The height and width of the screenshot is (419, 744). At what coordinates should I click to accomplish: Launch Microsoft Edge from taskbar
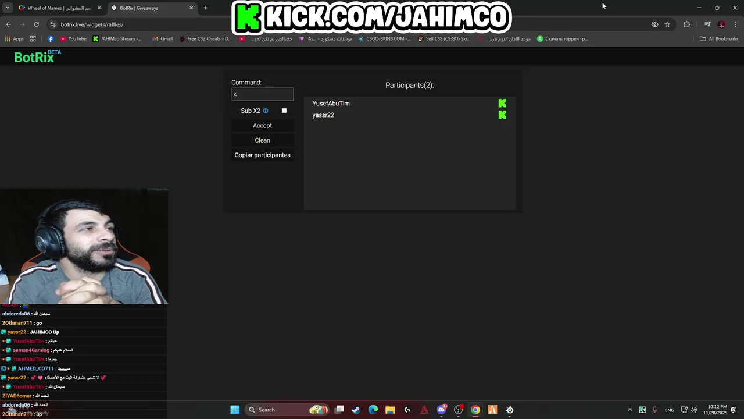tap(373, 410)
